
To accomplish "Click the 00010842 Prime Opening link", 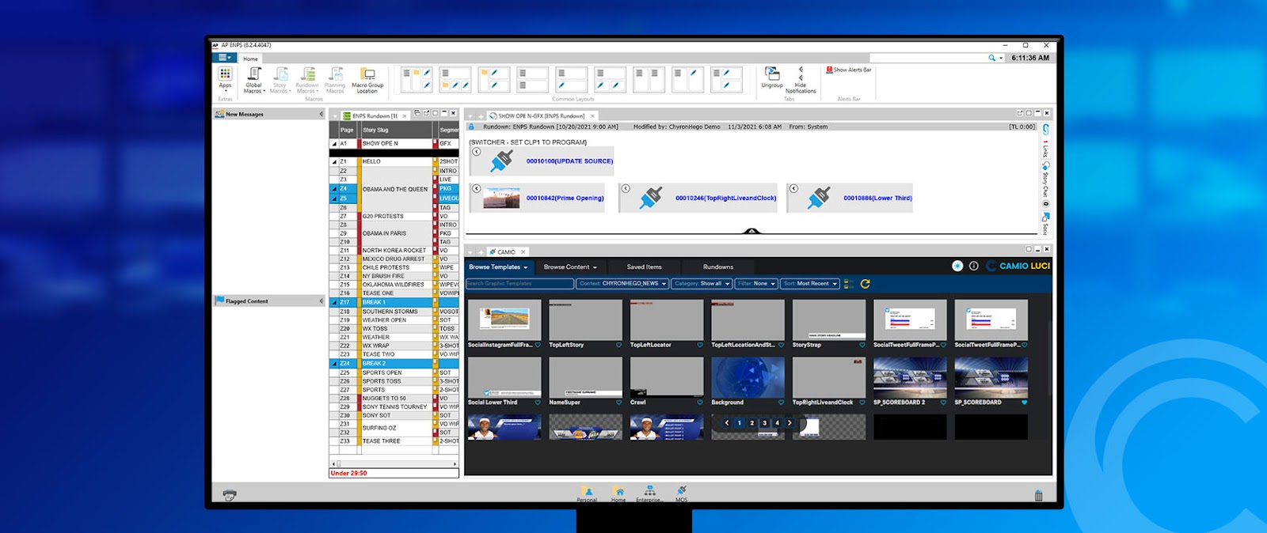I will 565,198.
